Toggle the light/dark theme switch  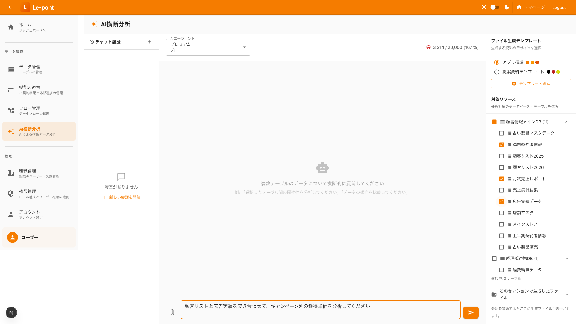(x=495, y=7)
